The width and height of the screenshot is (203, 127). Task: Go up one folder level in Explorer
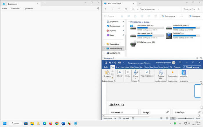click(119, 9)
